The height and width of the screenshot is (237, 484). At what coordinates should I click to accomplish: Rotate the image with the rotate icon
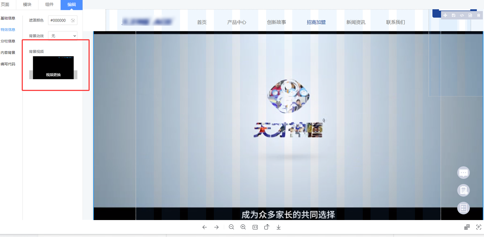(267, 227)
